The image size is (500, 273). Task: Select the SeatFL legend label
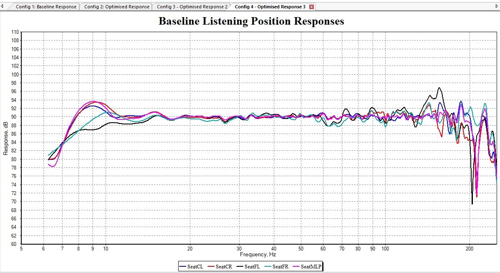[253, 266]
